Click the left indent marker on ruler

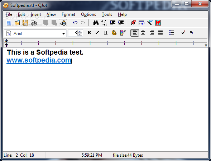6,43
